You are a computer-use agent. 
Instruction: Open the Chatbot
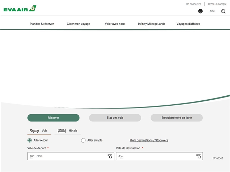(x=218, y=158)
